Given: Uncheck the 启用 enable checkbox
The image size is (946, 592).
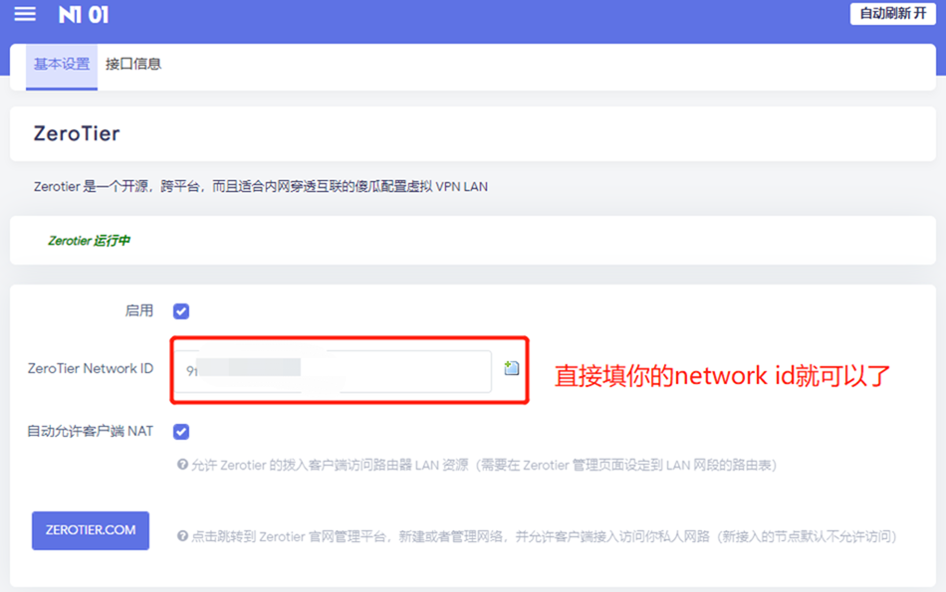Looking at the screenshot, I should tap(181, 311).
